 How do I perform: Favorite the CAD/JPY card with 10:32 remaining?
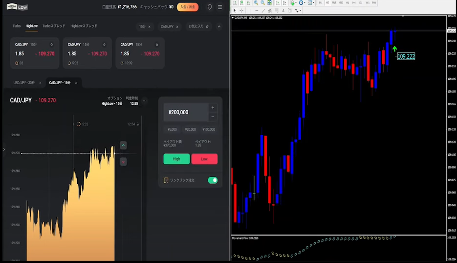tap(157, 45)
